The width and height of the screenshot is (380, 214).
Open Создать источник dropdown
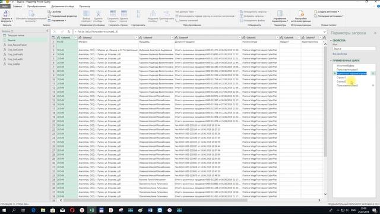(327, 12)
